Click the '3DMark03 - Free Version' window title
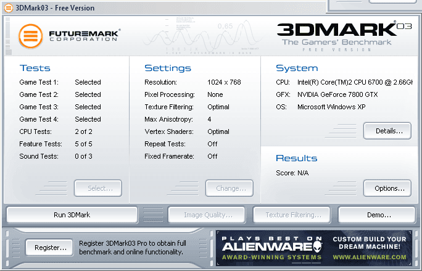This screenshot has height=271, width=422. (55, 8)
